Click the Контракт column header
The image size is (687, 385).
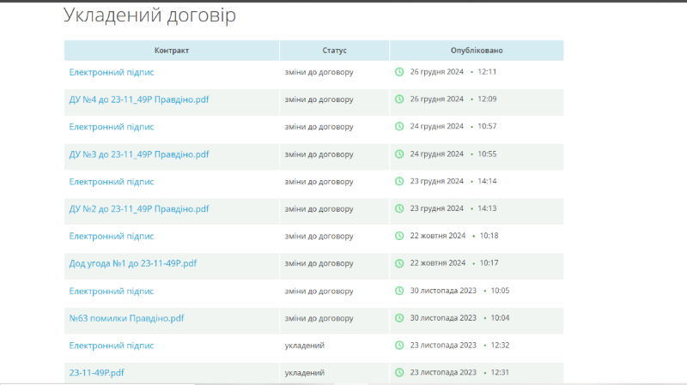pyautogui.click(x=172, y=51)
